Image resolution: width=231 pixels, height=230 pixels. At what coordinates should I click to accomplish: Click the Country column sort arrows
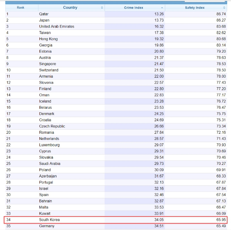pyautogui.click(x=102, y=8)
